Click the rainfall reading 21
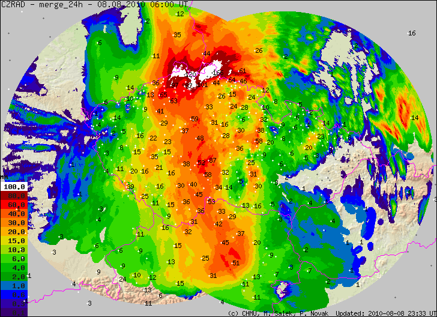Screen dimensions: 437x317 [x=159, y=168]
